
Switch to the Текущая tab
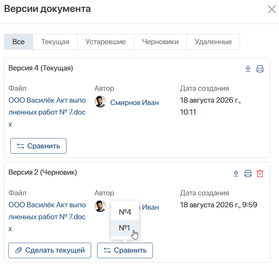tap(55, 42)
